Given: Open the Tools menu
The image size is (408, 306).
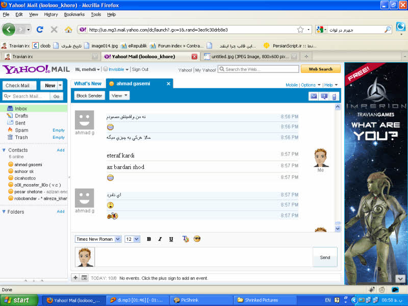Looking at the screenshot, I should click(96, 14).
